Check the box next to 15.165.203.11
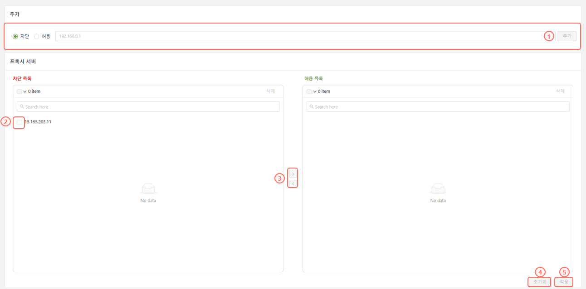Image resolution: width=586 pixels, height=289 pixels. pos(19,122)
